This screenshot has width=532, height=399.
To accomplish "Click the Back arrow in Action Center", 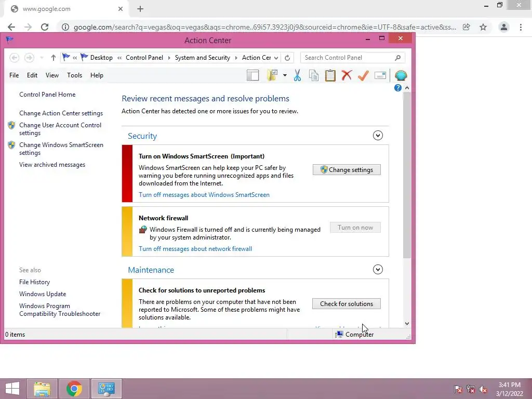I will 14,58.
